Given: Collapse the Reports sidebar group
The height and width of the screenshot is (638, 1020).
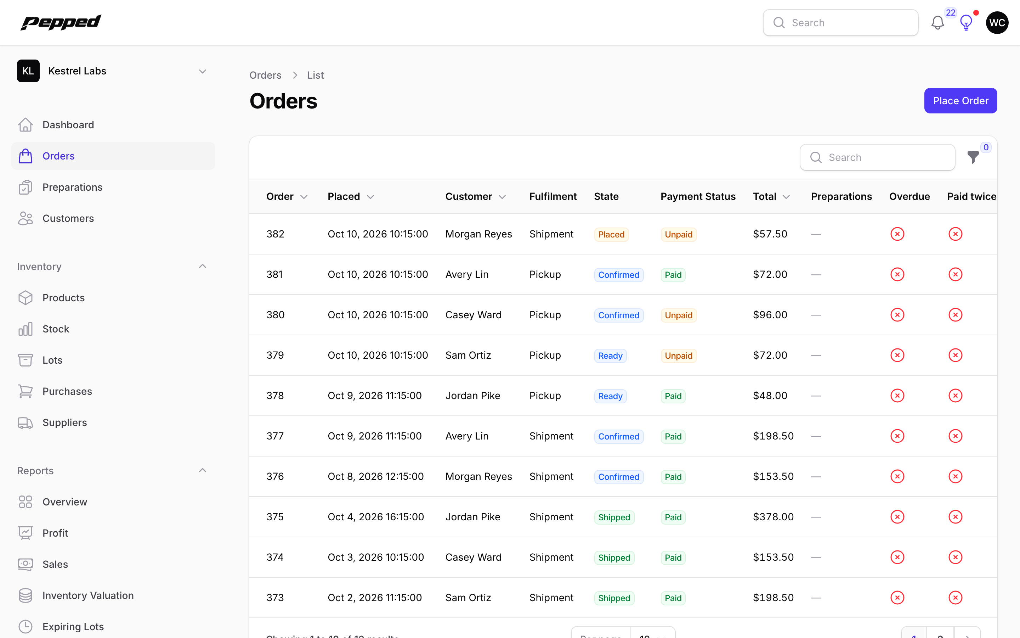Looking at the screenshot, I should (x=202, y=470).
